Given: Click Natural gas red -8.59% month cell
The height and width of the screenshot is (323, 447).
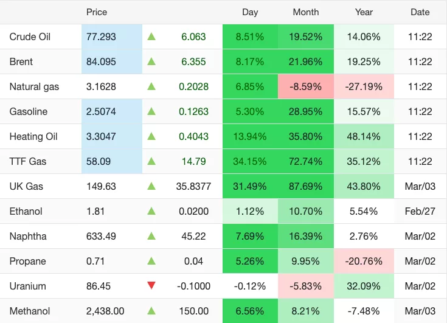Looking at the screenshot, I should [x=306, y=87].
